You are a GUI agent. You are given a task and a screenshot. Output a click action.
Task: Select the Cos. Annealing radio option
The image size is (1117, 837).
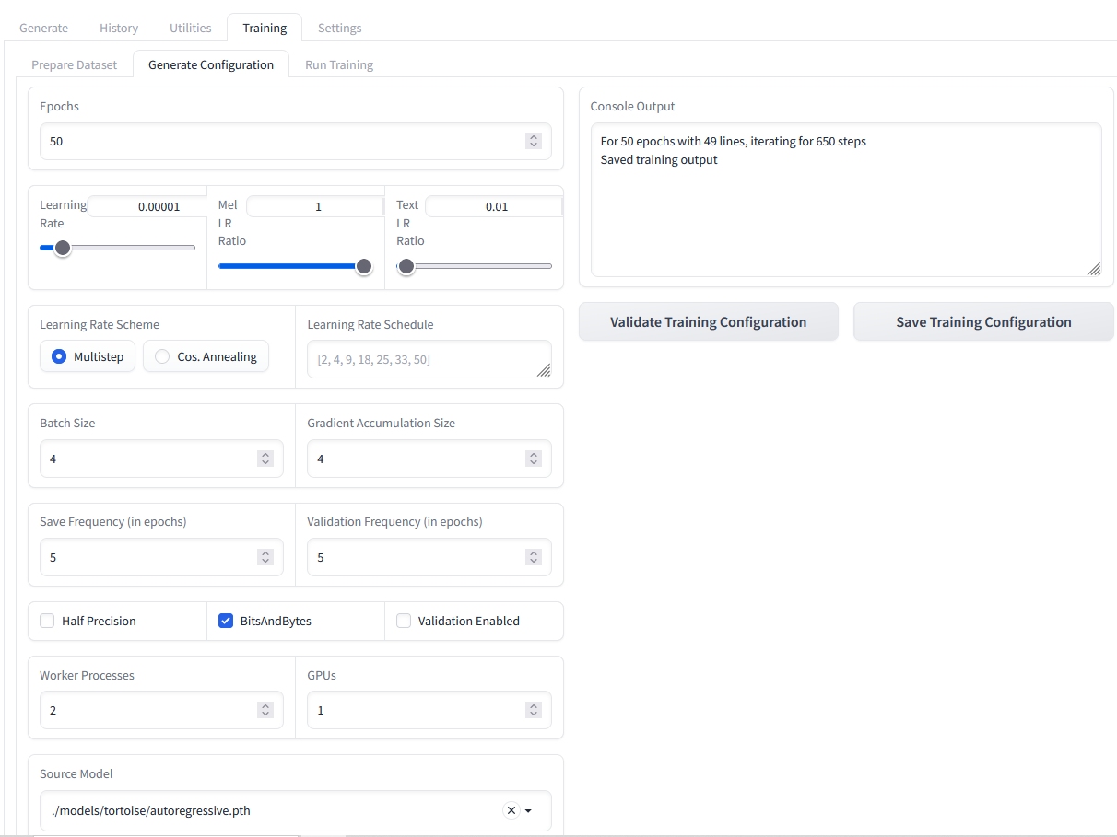(163, 356)
